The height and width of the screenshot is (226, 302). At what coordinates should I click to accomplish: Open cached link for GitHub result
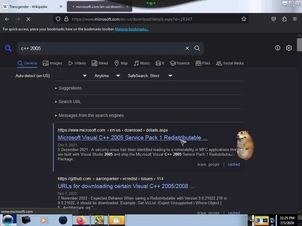(234, 213)
